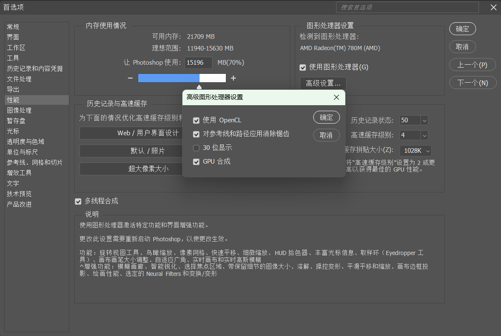The image size is (501, 336).
Task: Open 高级设置... button
Action: [323, 83]
